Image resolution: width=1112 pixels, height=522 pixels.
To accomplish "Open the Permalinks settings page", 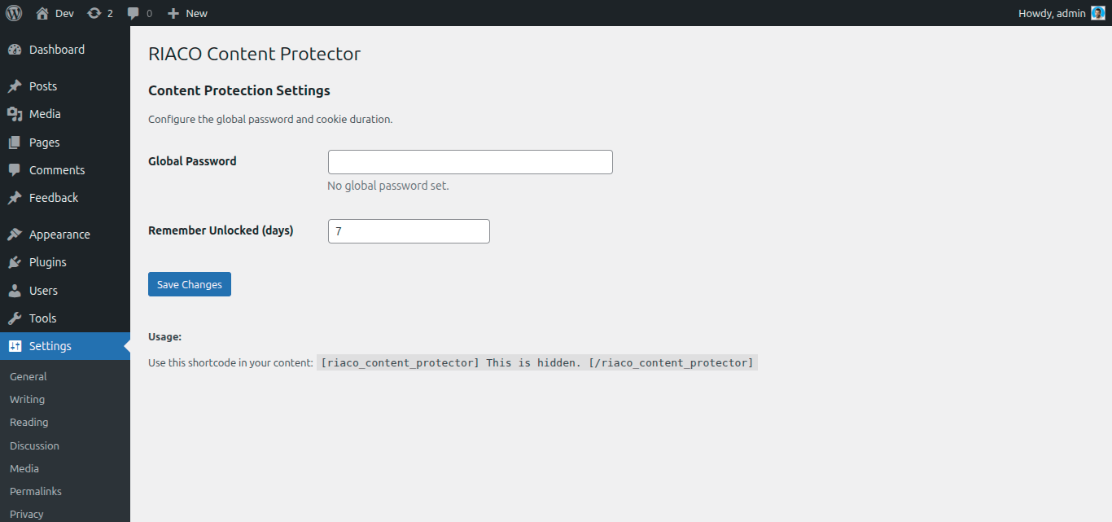I will 35,491.
